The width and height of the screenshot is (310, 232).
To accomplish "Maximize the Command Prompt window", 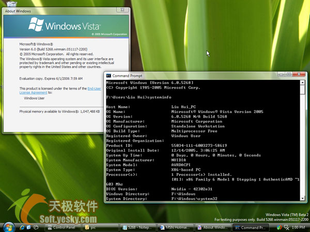I will 289,74.
